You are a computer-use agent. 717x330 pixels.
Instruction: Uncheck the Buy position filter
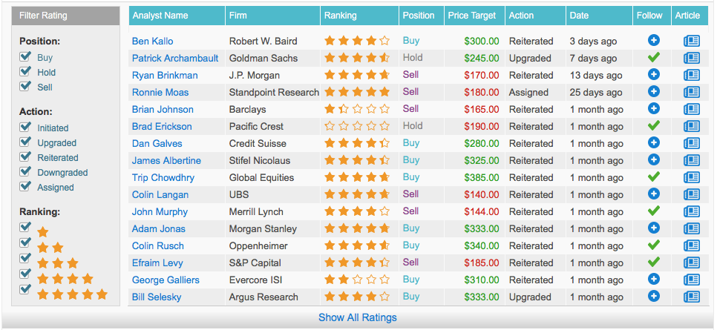[25, 56]
